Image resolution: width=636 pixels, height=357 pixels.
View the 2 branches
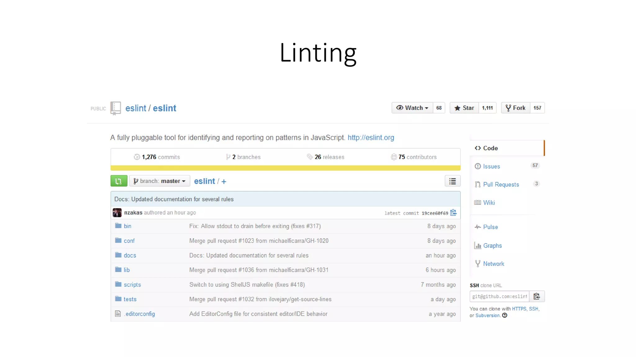[x=243, y=157]
